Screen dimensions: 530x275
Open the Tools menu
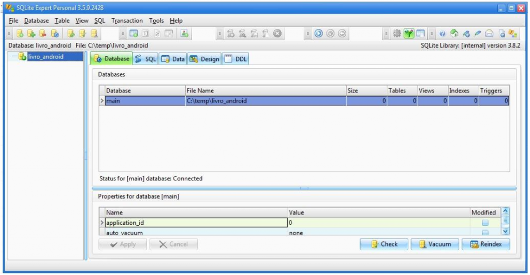[156, 21]
